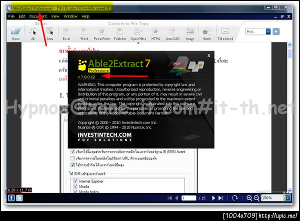Viewport: 300px width, 221px height.
Task: Toggle the Mozilla checkbox
Action: (75, 186)
